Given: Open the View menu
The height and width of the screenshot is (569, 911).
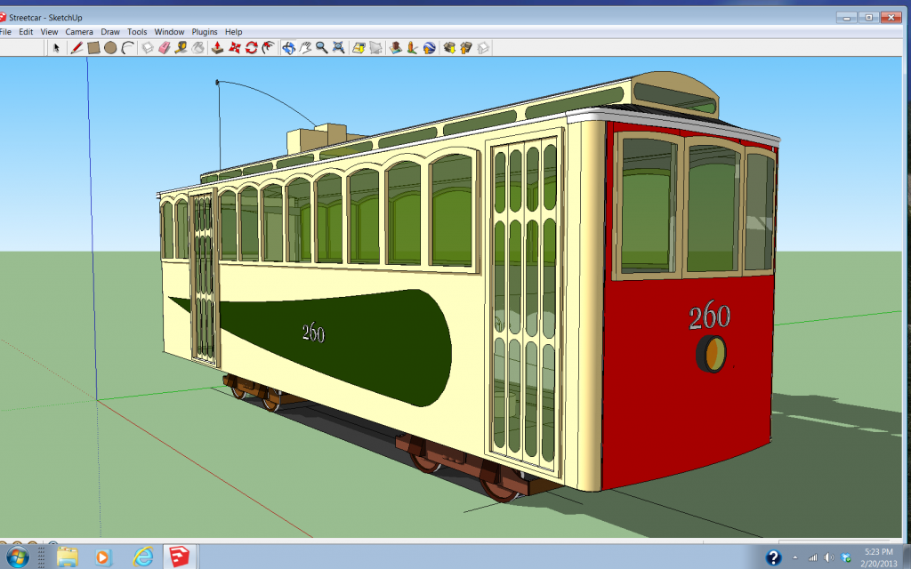Looking at the screenshot, I should [49, 32].
